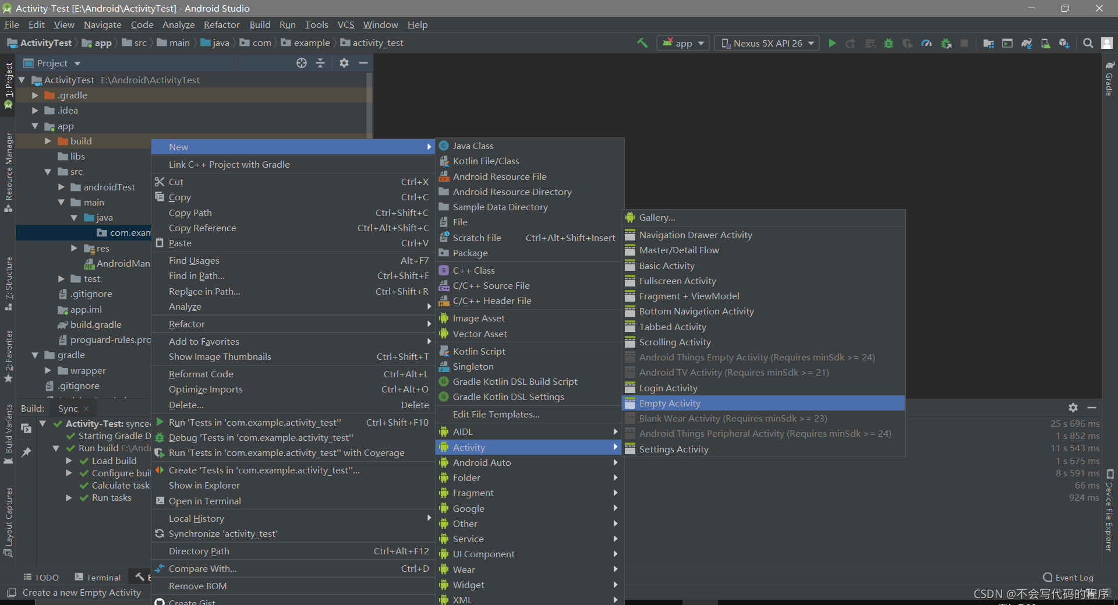Hide the Project panel with minus icon

tap(363, 63)
